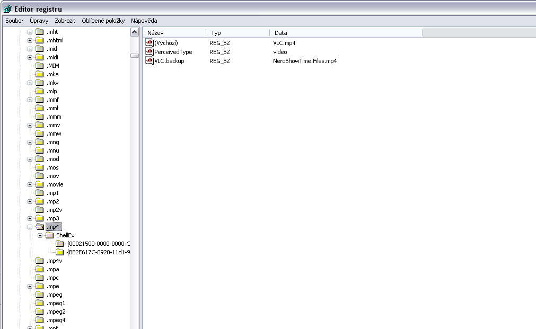
Task: Select the .mpeg key
Action: click(x=55, y=295)
